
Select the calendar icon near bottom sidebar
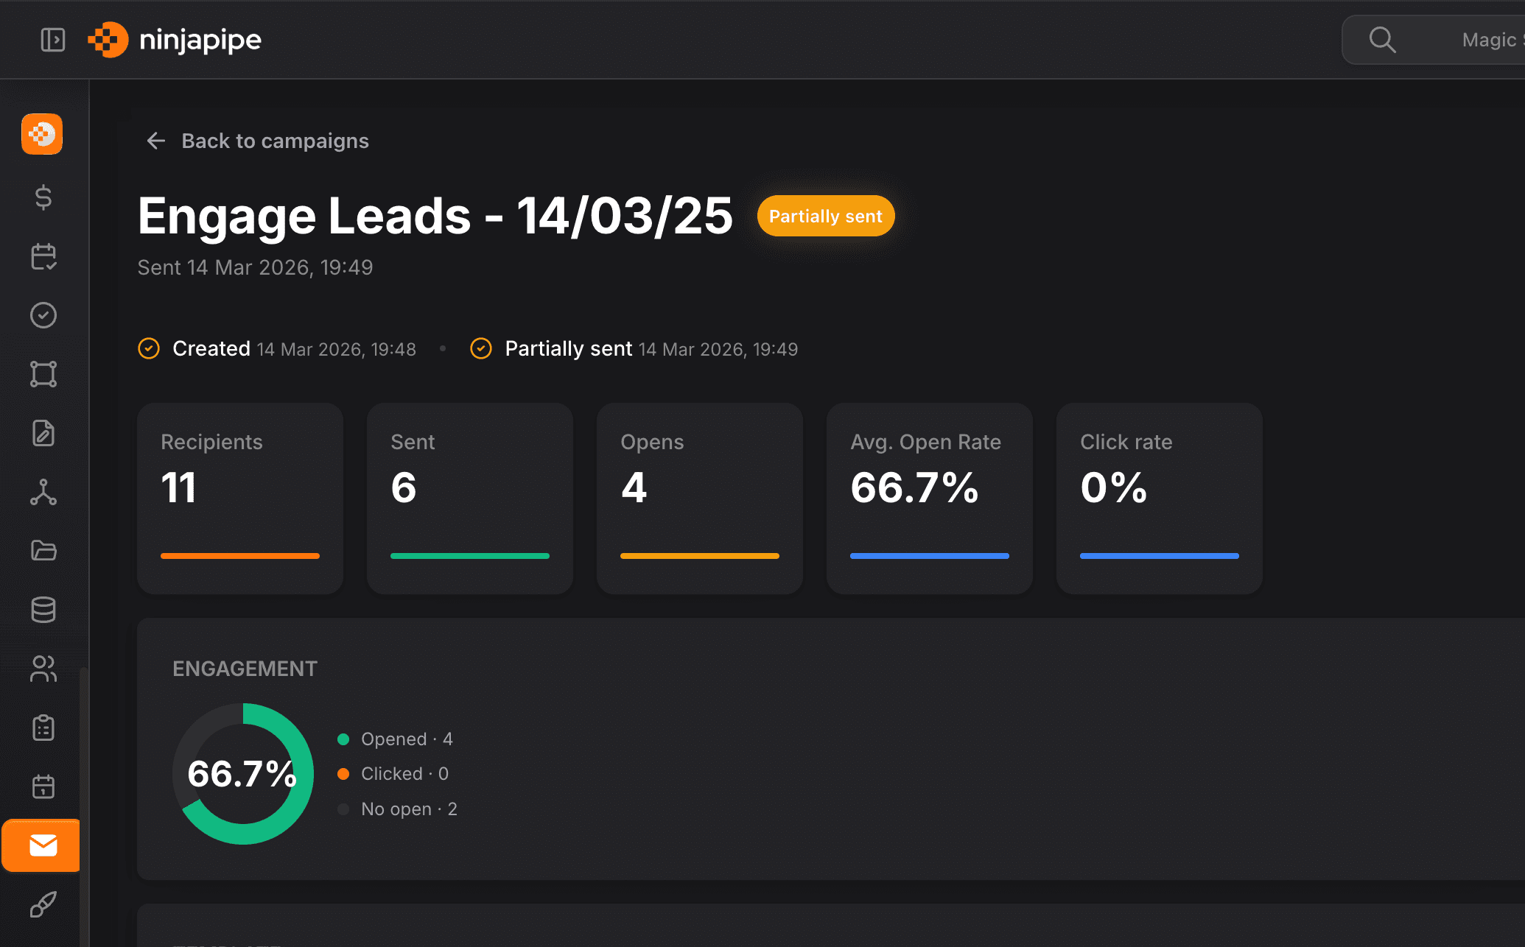click(x=43, y=786)
